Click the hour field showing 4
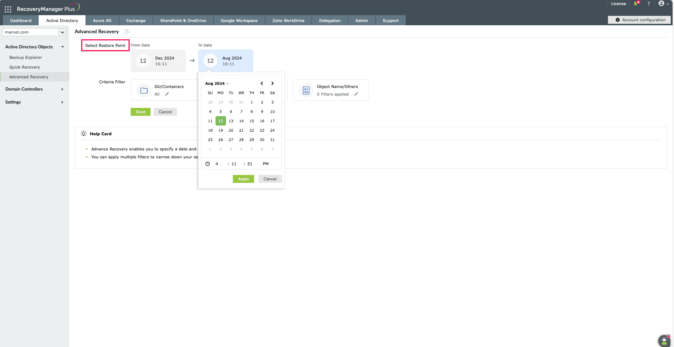This screenshot has width=674, height=347. [x=217, y=164]
